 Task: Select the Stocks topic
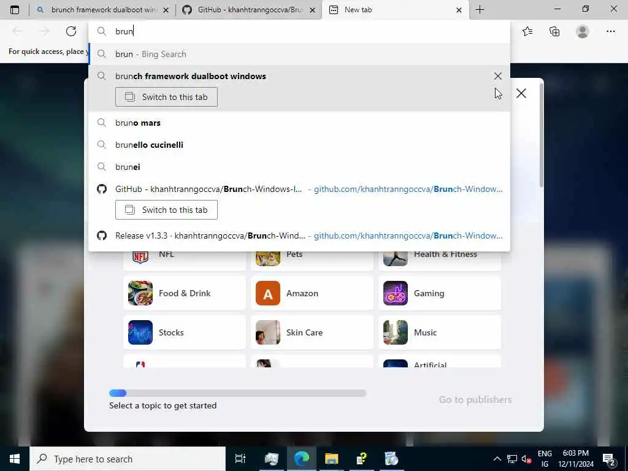[x=185, y=332]
